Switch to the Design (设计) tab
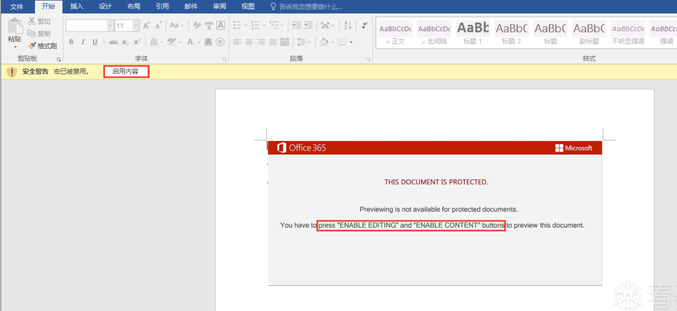This screenshot has height=311, width=677. click(x=105, y=7)
